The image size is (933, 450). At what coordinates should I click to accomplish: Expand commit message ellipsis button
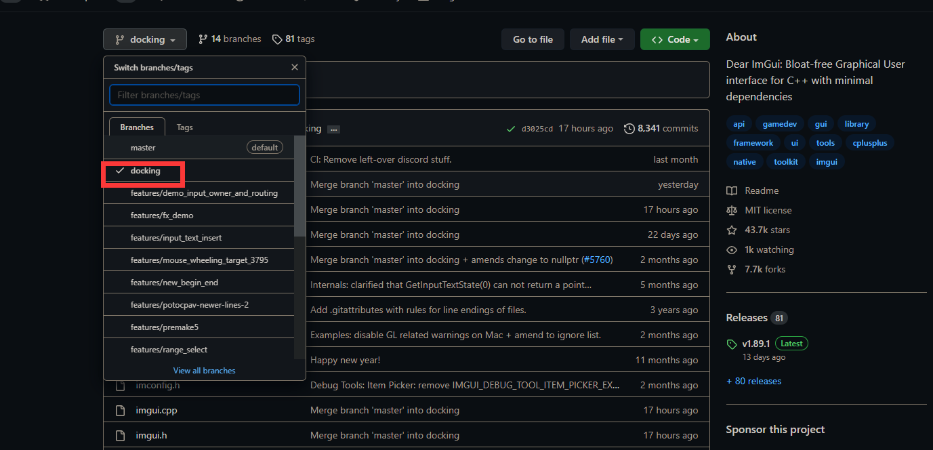(333, 129)
